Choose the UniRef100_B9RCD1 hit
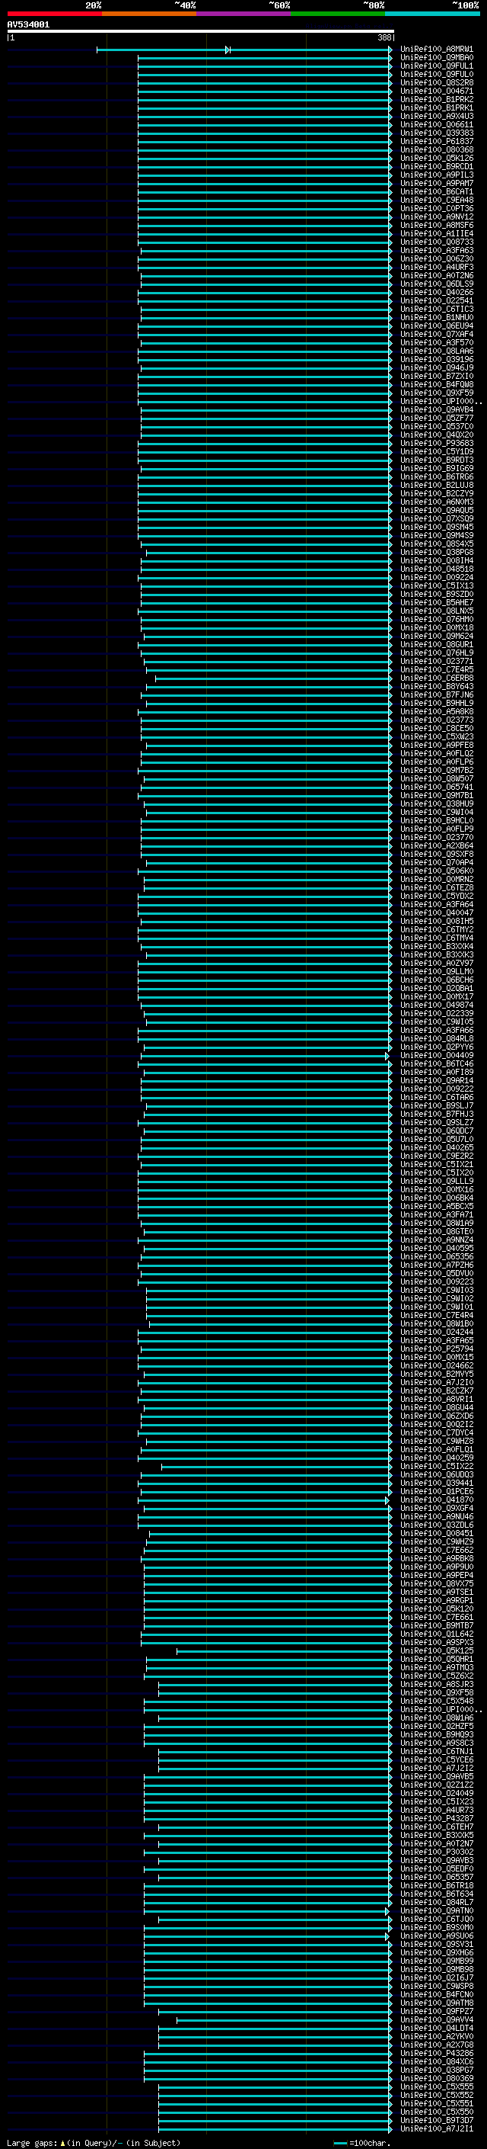 (x=436, y=167)
